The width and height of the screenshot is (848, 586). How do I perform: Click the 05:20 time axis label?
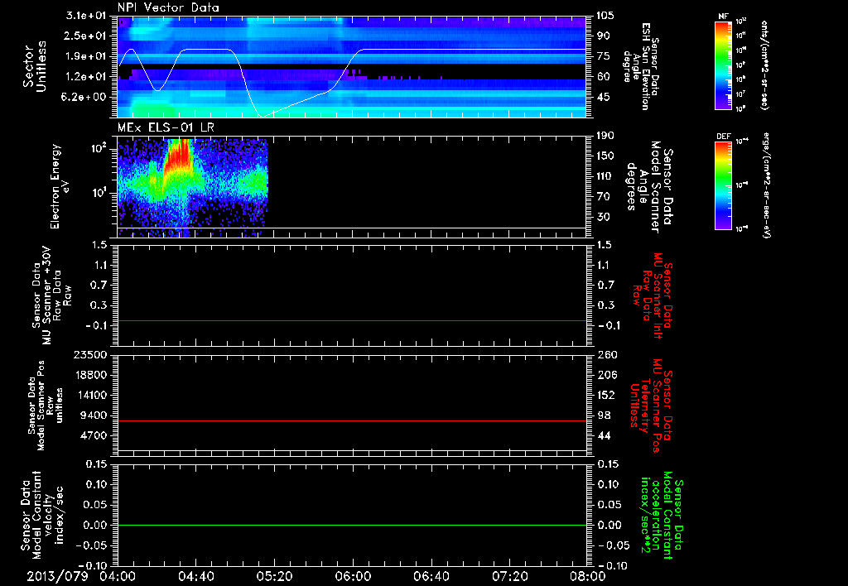[274, 576]
